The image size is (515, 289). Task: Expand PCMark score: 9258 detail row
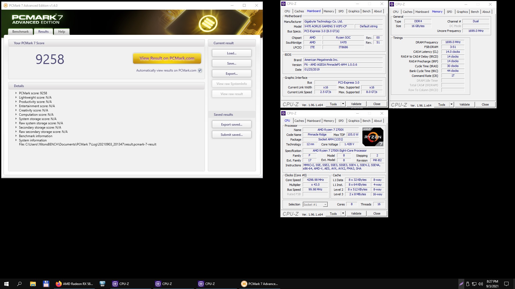click(x=16, y=93)
